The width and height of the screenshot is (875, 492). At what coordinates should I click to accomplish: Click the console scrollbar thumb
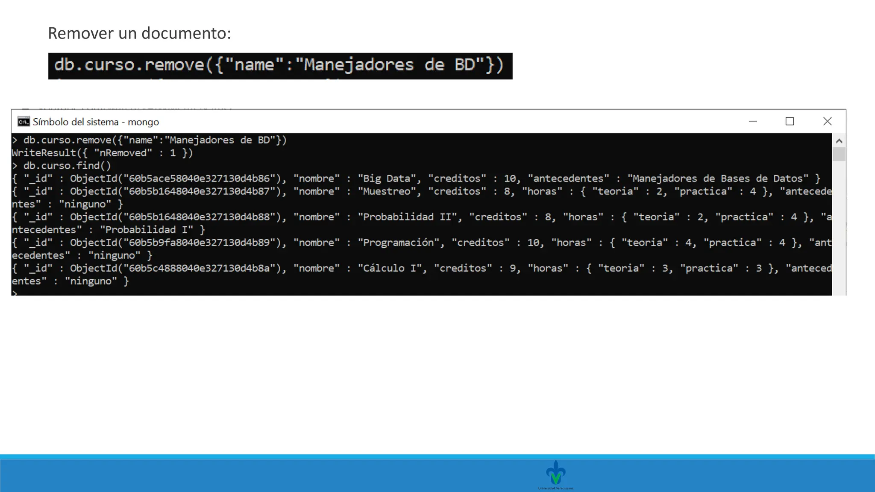839,154
